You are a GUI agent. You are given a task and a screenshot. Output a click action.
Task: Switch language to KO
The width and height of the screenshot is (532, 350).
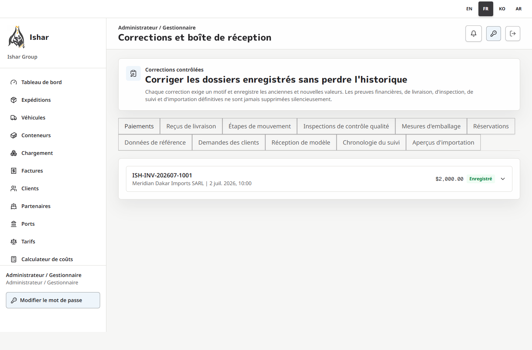pyautogui.click(x=502, y=9)
